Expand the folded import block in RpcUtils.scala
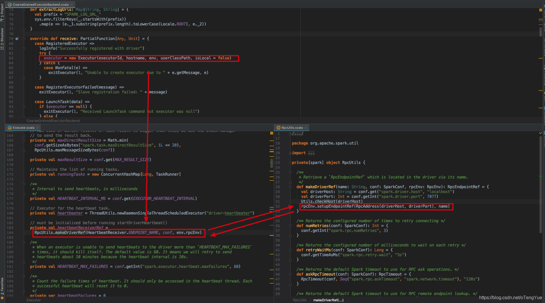The width and height of the screenshot is (545, 303). (290, 153)
